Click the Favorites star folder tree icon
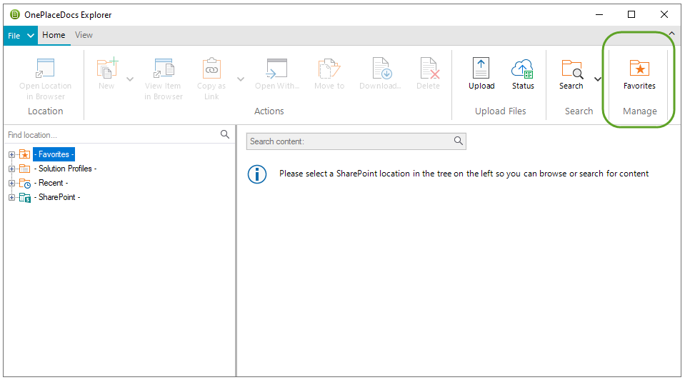Viewport: 685px width, 385px height. pyautogui.click(x=24, y=154)
